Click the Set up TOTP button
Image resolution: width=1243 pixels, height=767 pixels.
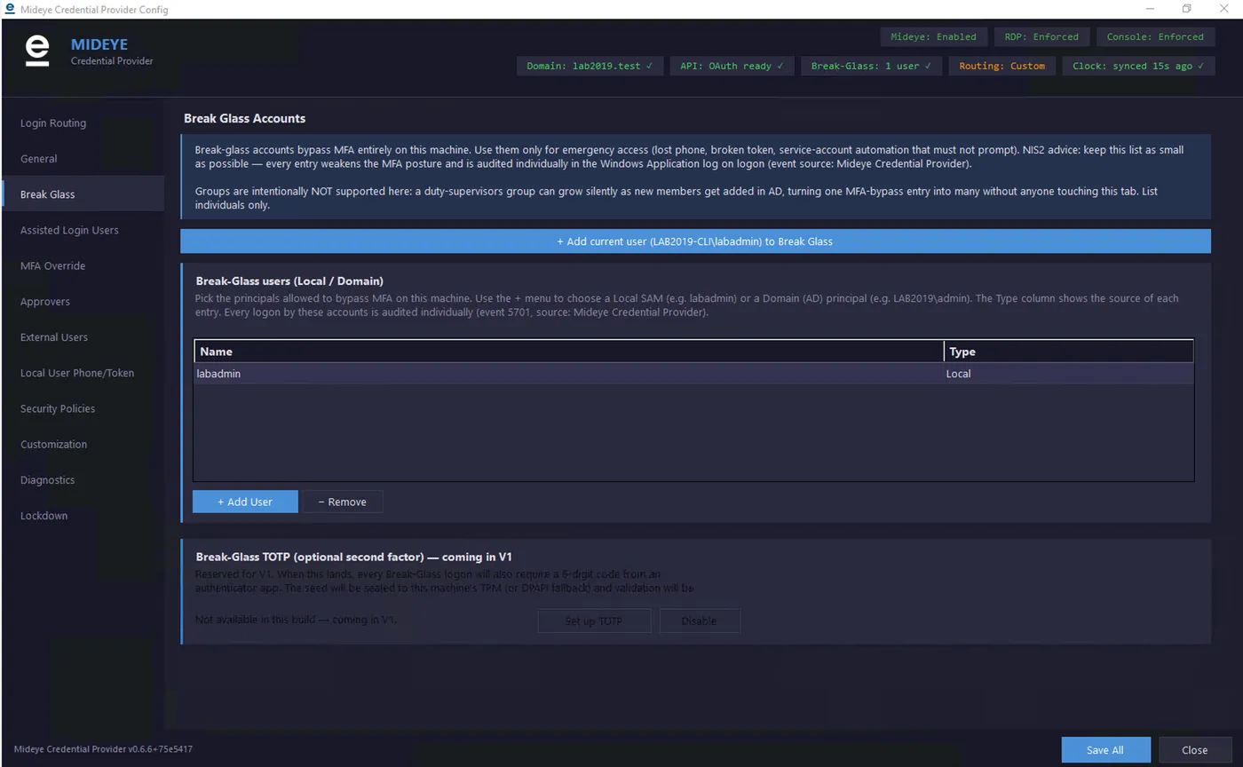[594, 621]
